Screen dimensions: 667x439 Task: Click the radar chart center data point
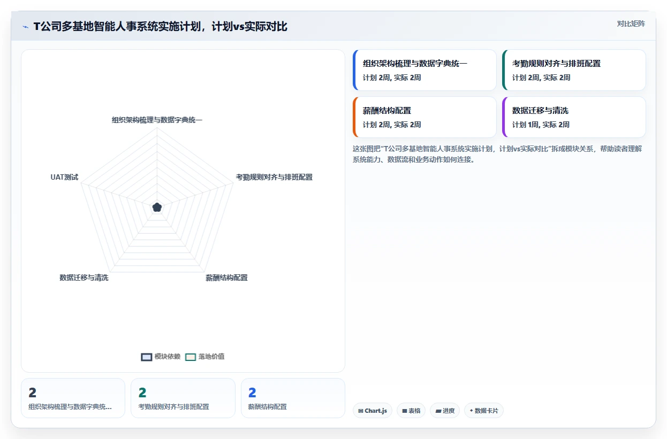click(157, 207)
